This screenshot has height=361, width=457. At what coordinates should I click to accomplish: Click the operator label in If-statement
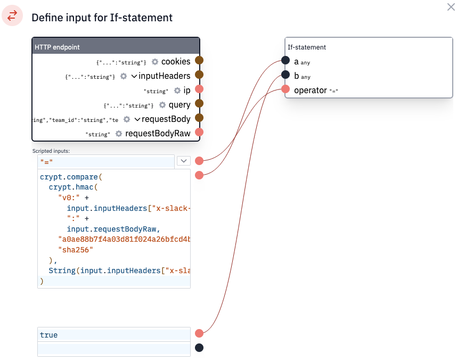click(311, 91)
